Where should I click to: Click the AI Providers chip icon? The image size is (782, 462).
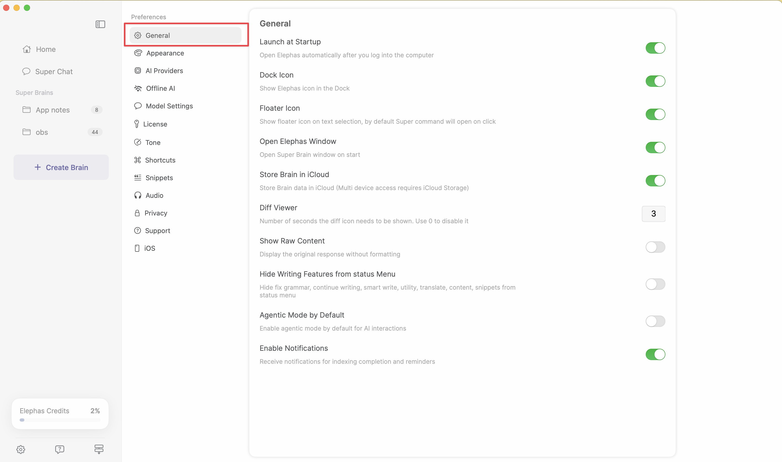tap(138, 71)
